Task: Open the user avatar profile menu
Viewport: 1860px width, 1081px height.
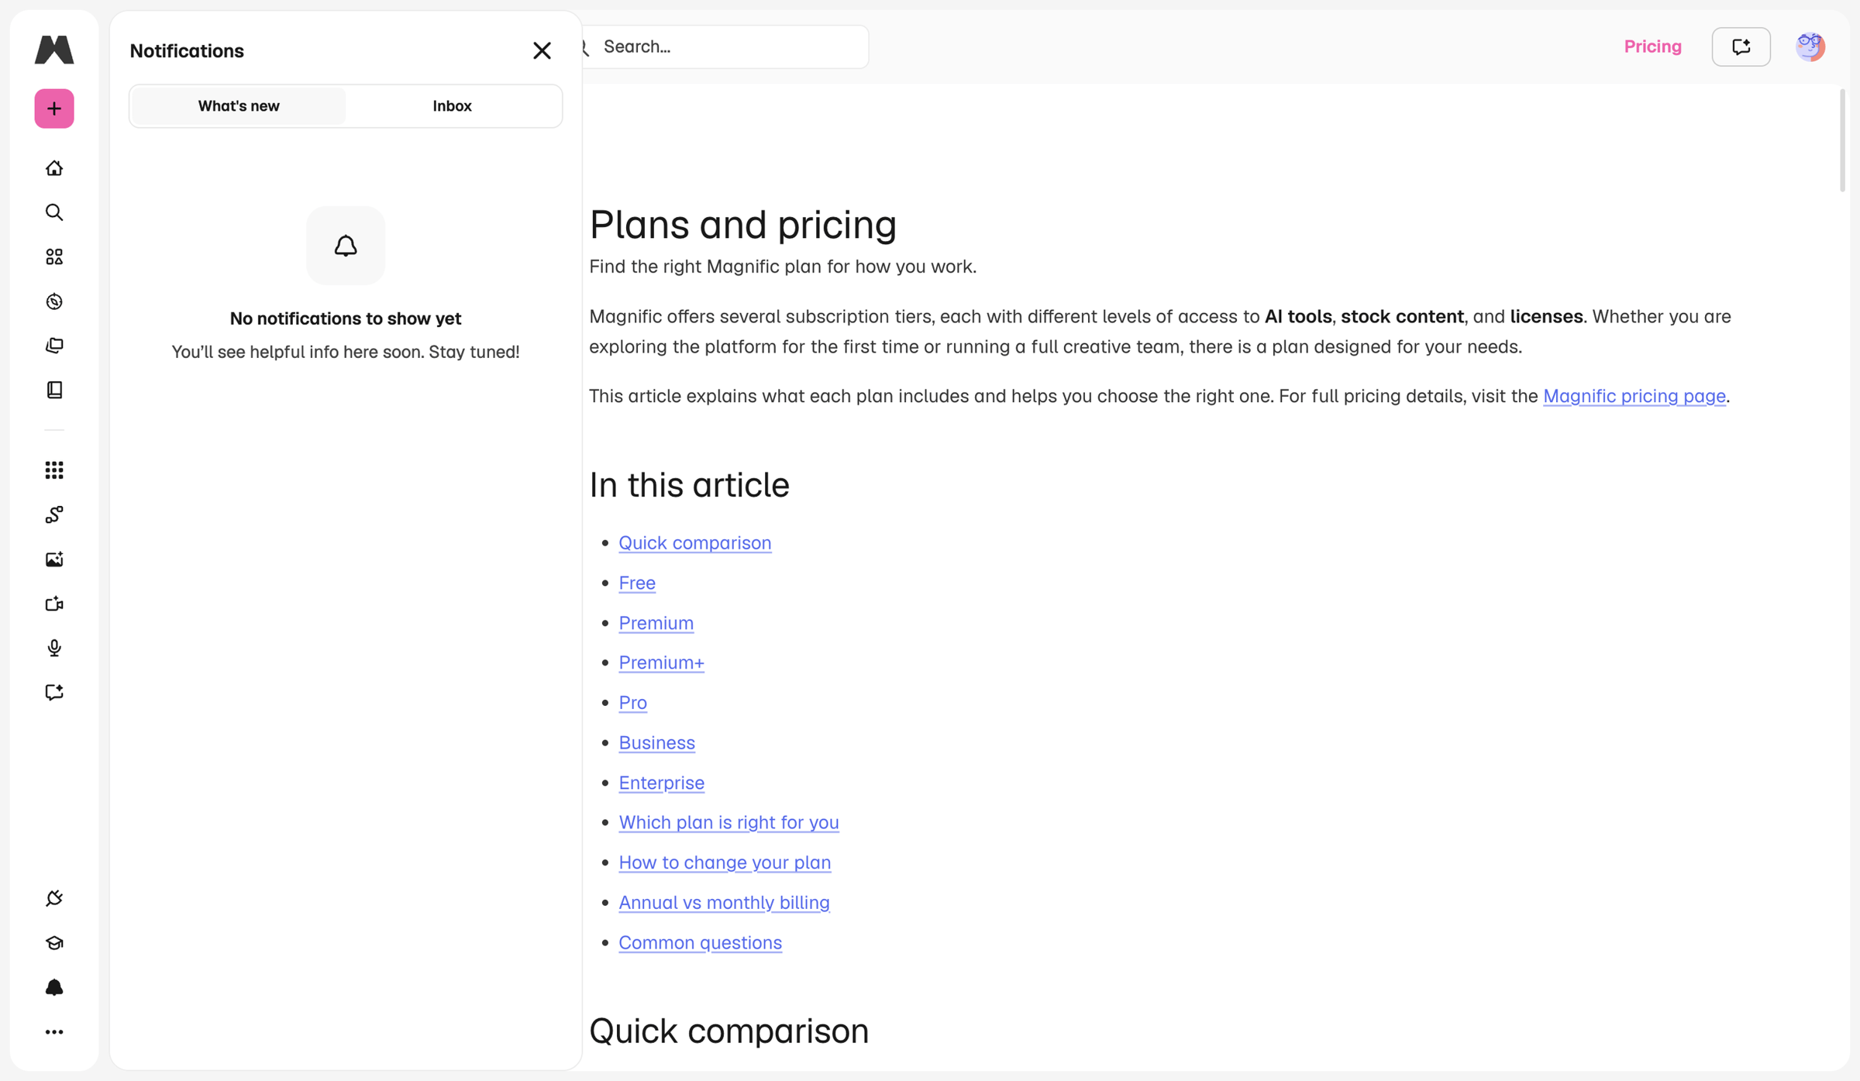Action: point(1810,47)
